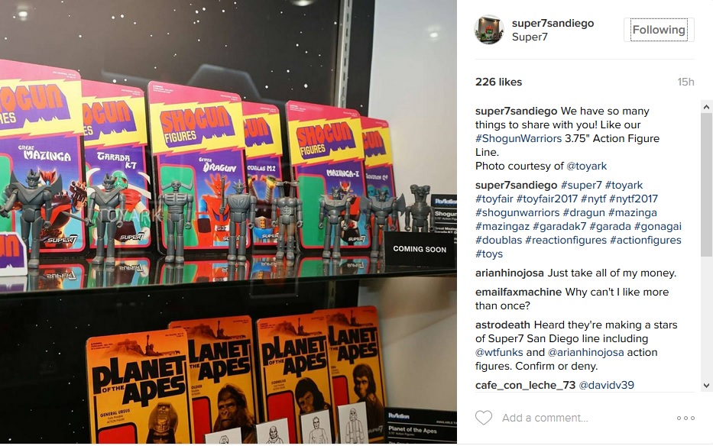Toggle the Following button
Image resolution: width=713 pixels, height=446 pixels.
[x=659, y=30]
